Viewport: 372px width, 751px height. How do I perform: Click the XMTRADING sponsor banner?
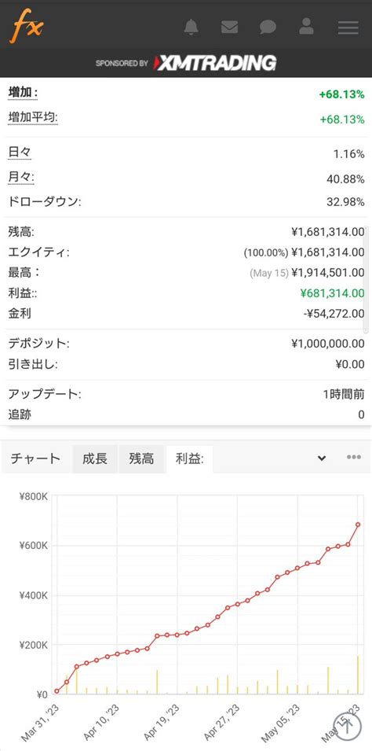[x=186, y=63]
